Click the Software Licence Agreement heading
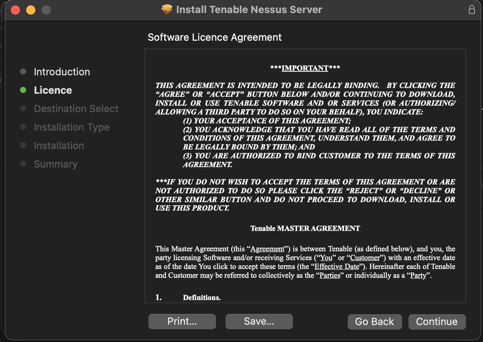Viewport: 483px width, 342px height. tap(215, 37)
